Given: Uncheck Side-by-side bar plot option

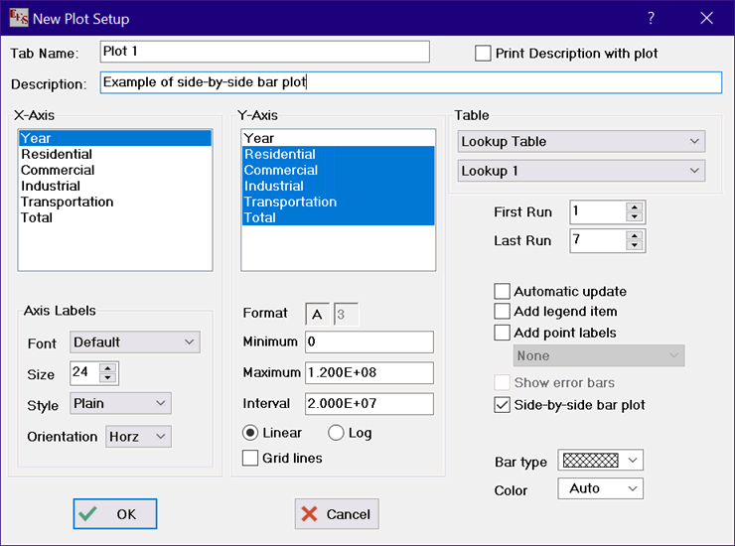Looking at the screenshot, I should (503, 405).
